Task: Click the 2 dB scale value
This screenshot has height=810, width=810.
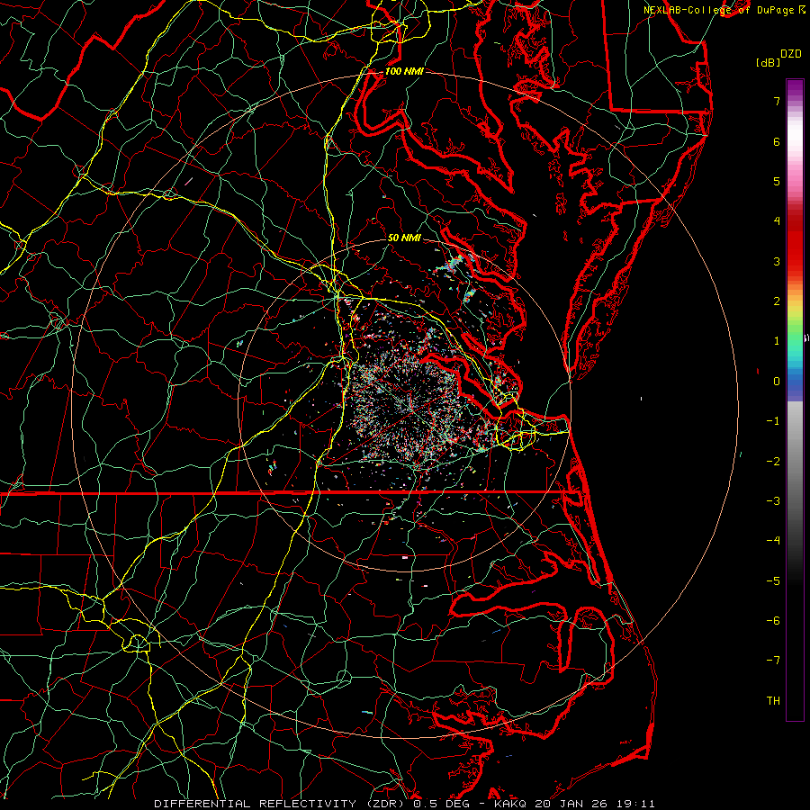Action: 777,301
